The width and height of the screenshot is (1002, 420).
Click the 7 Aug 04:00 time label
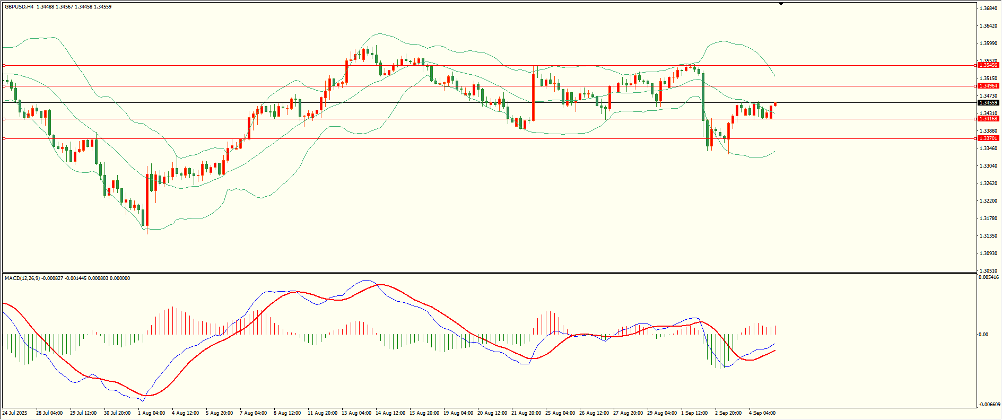tap(253, 413)
